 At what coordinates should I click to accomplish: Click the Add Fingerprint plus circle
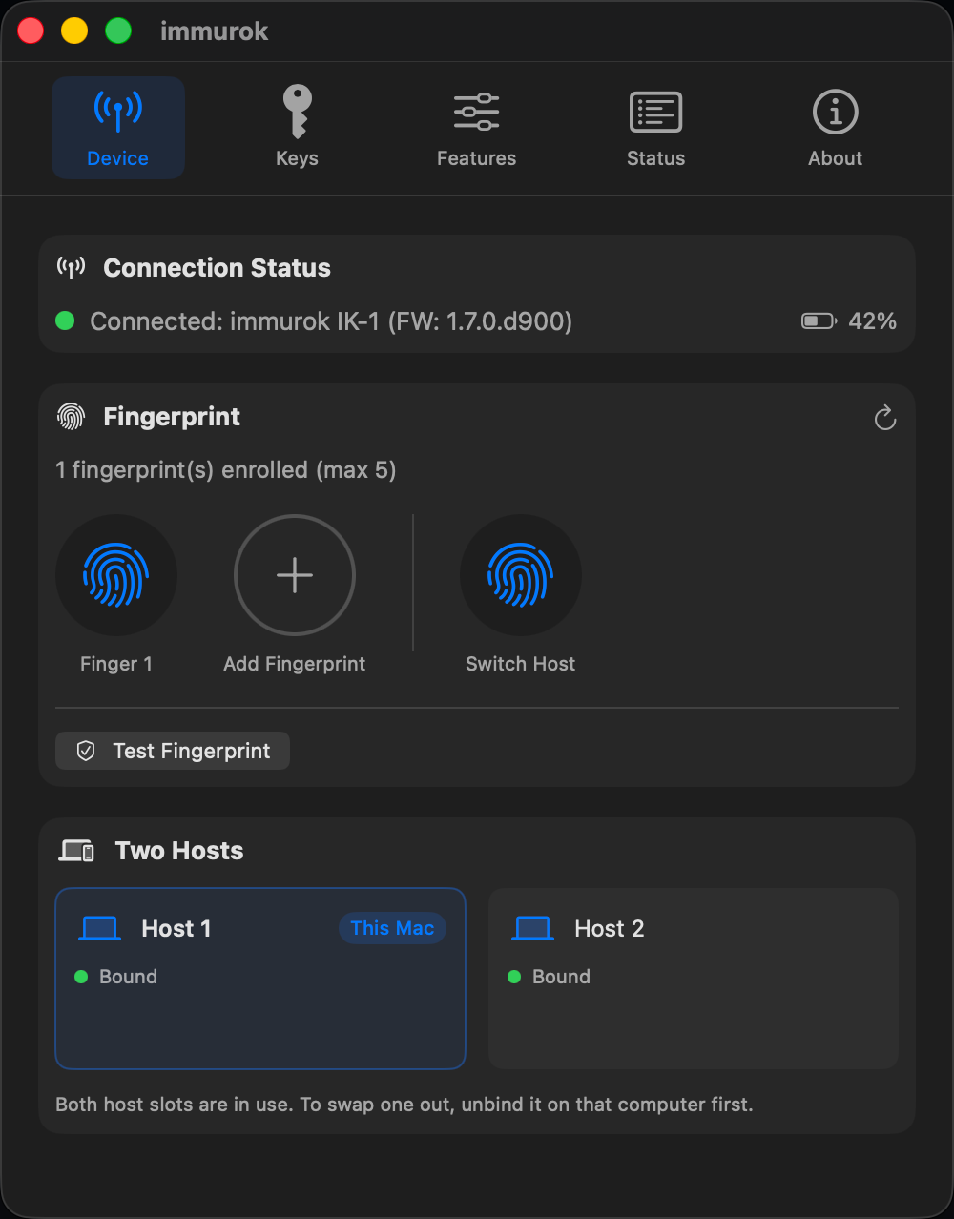point(295,575)
